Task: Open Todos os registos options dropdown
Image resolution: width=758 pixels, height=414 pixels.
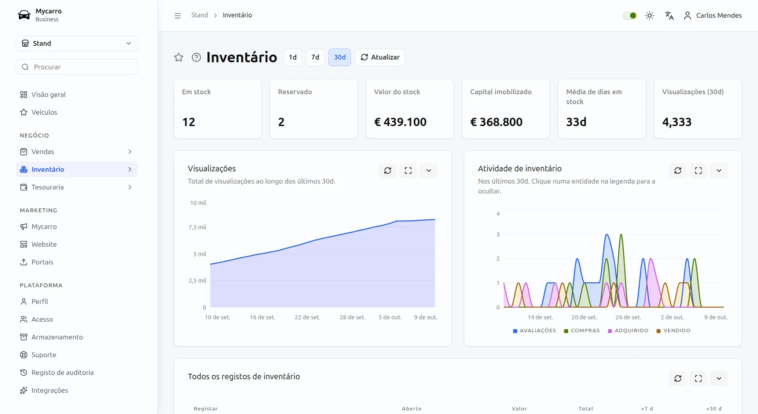Action: (719, 378)
